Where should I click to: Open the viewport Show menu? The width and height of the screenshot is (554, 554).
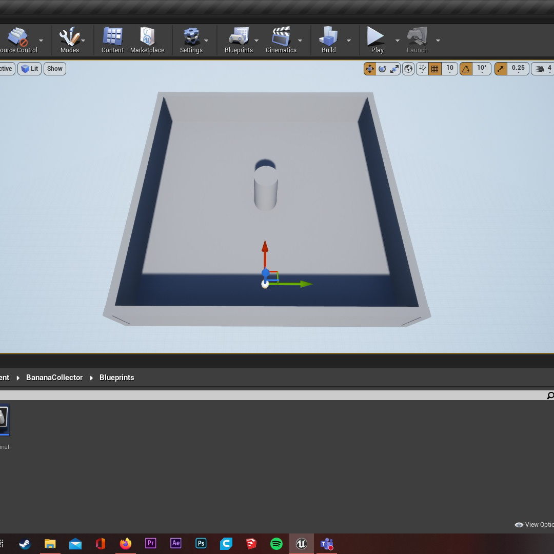coord(55,69)
